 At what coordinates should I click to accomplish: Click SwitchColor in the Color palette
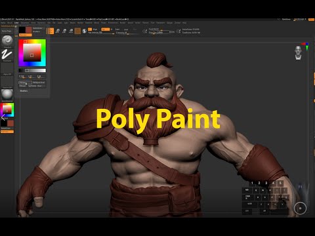[x=37, y=28]
